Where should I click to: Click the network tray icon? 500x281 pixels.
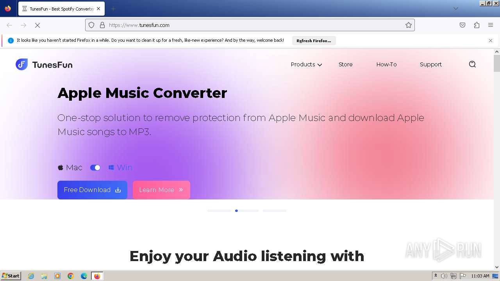coord(454,276)
